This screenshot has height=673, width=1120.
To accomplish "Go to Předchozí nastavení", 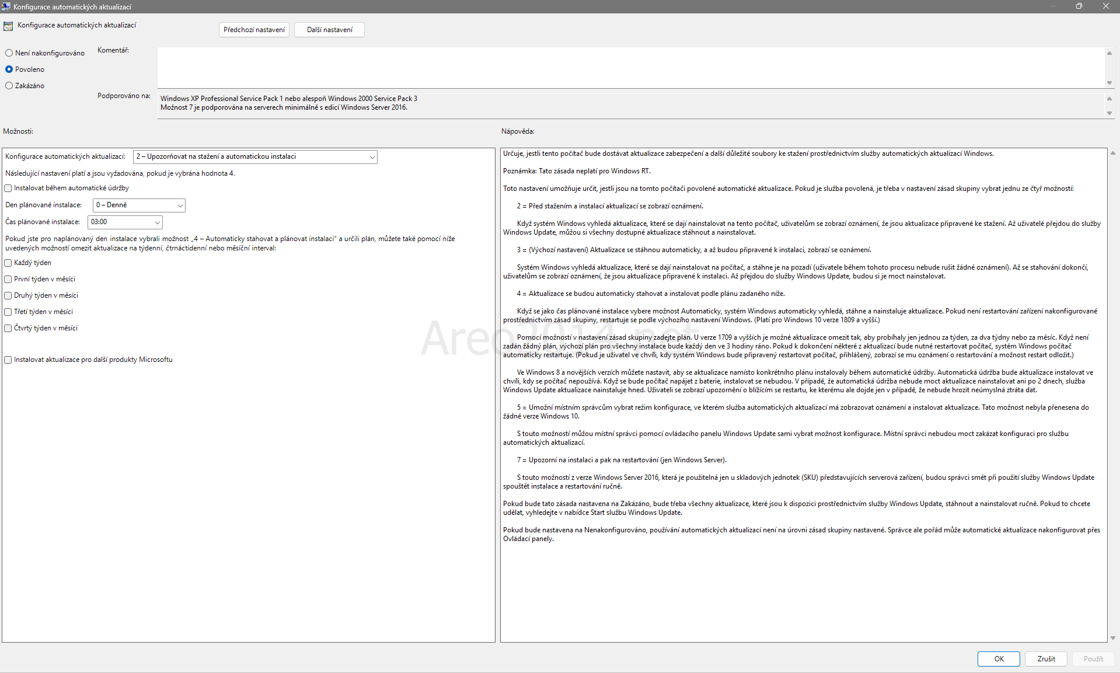I will tap(254, 30).
